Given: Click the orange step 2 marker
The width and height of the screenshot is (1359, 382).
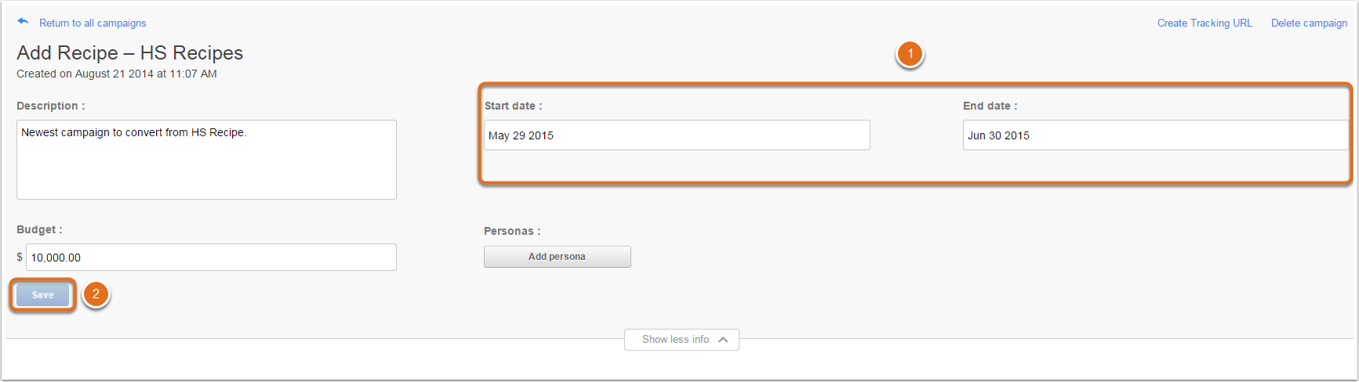Looking at the screenshot, I should click(96, 294).
